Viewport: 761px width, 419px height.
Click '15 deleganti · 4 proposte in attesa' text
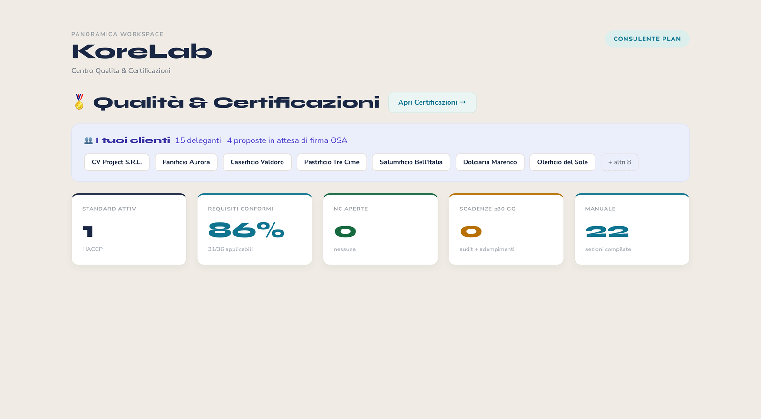[261, 140]
